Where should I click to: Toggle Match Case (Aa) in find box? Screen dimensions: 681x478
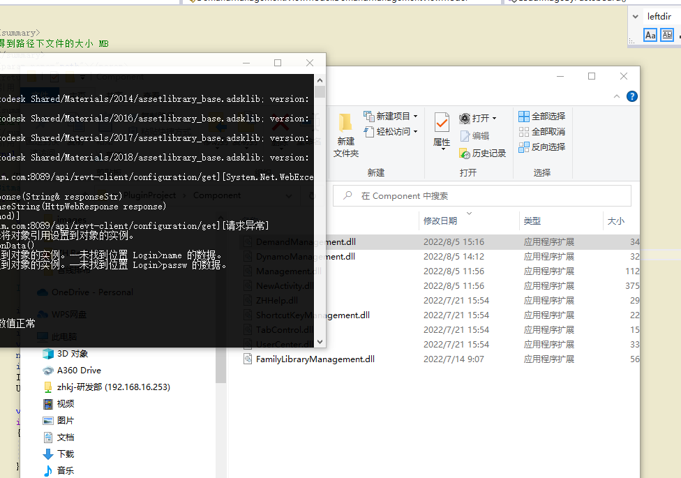coord(650,35)
